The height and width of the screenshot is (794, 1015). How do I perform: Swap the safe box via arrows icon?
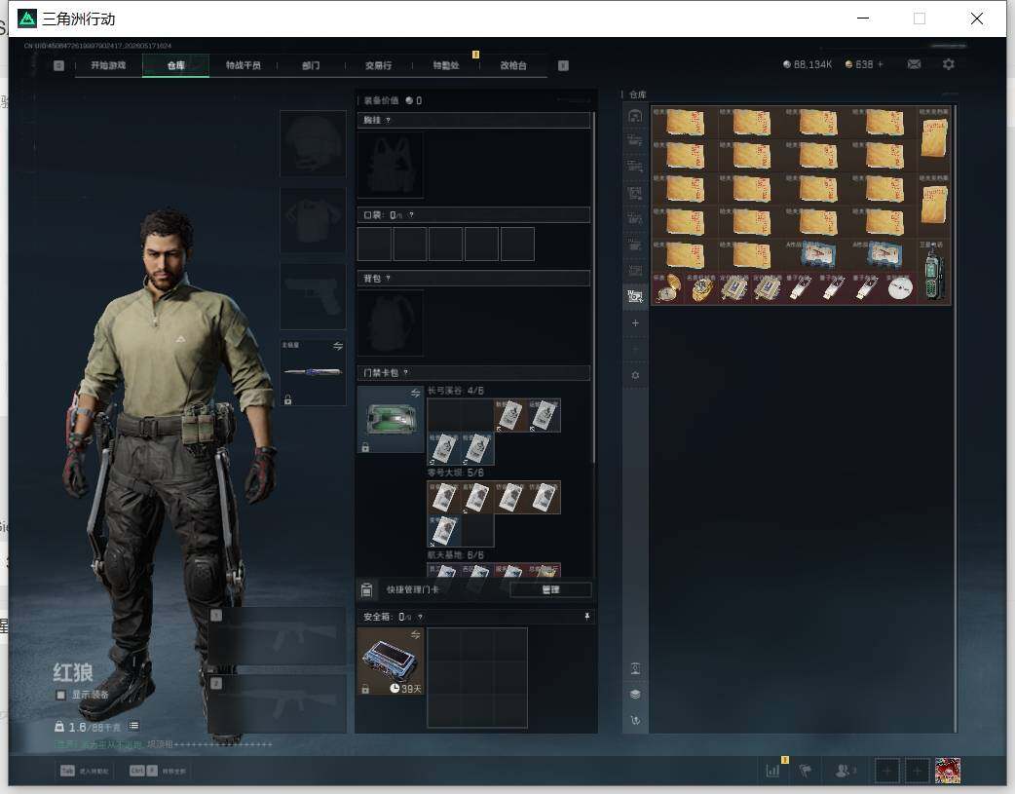[x=416, y=634]
